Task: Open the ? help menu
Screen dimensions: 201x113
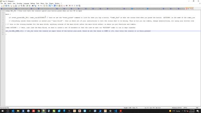Action: [x=61, y=3]
